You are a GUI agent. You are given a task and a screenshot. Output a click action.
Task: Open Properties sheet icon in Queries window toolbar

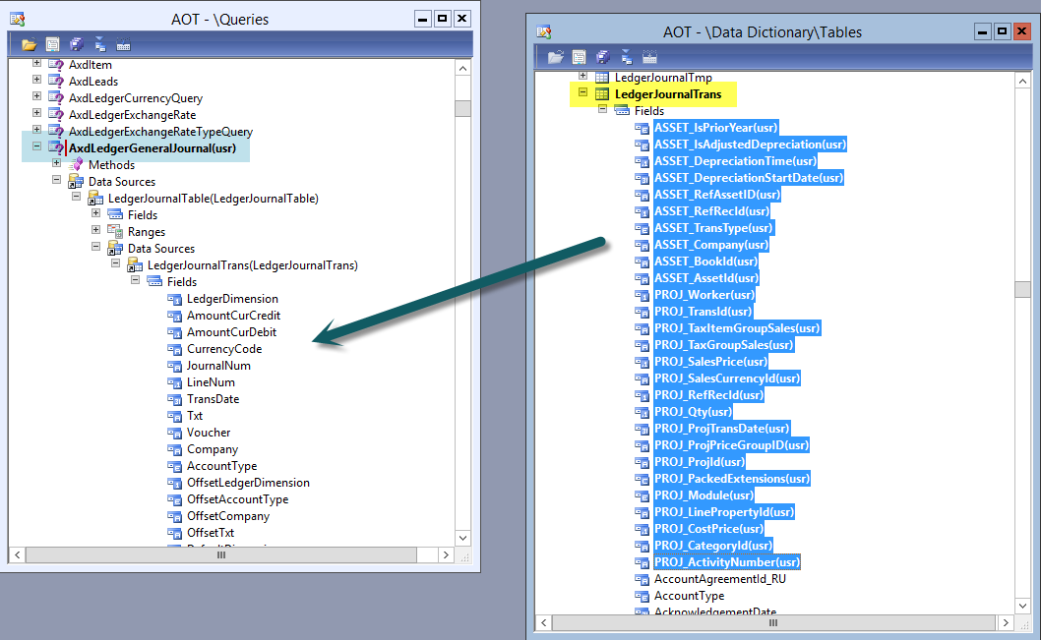click(52, 44)
